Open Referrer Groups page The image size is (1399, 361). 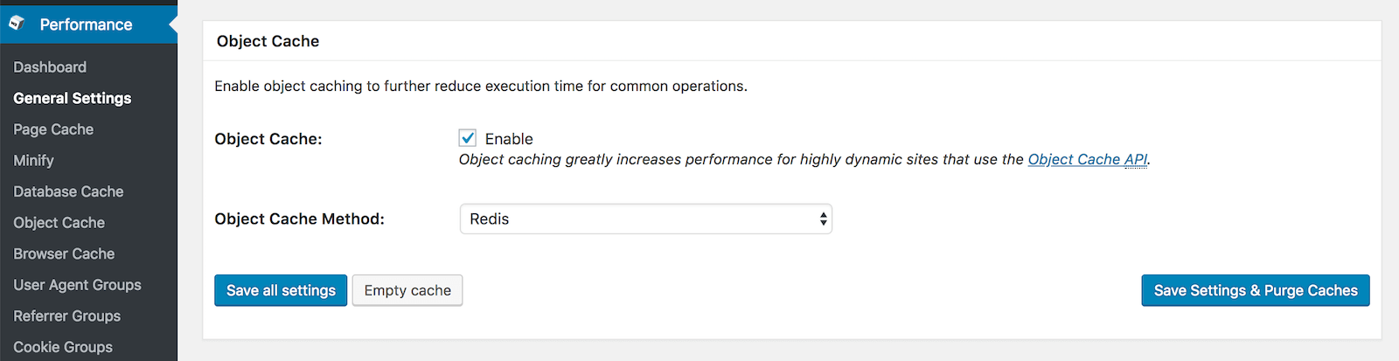pyautogui.click(x=67, y=316)
